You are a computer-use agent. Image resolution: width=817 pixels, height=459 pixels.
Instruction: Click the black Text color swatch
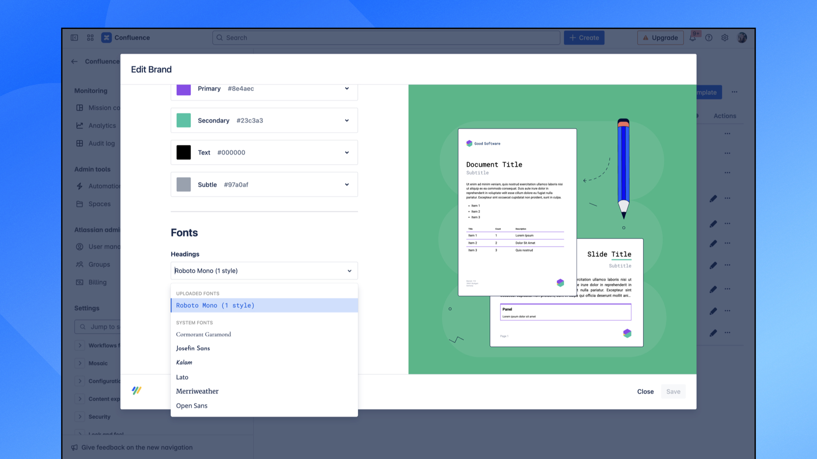click(x=184, y=153)
